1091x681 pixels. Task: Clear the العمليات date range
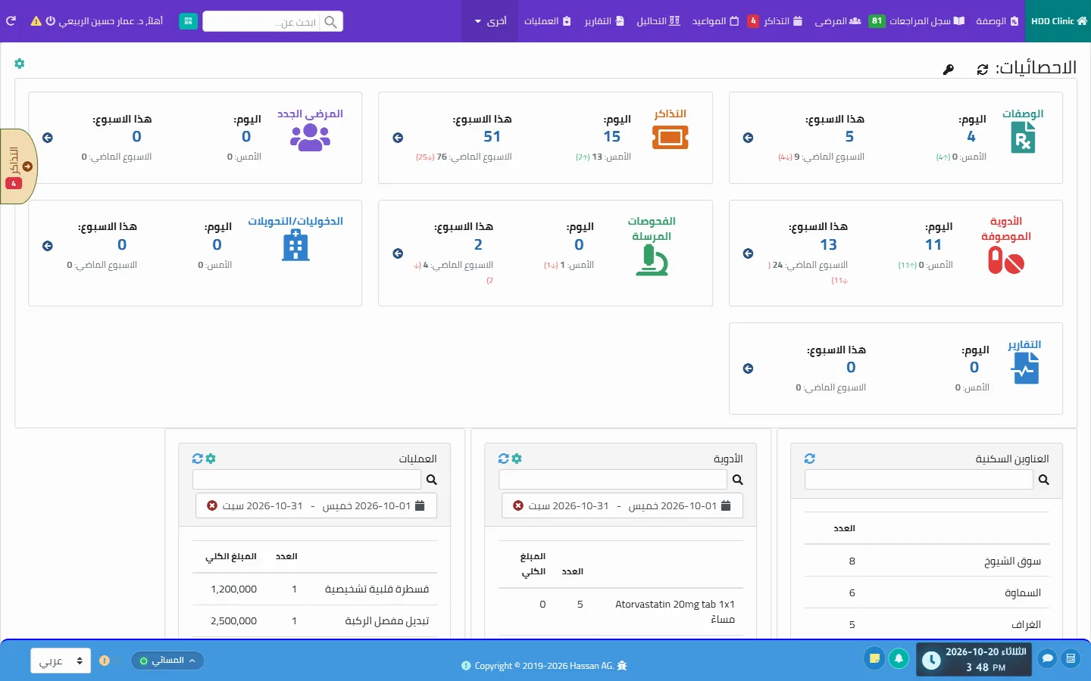click(x=212, y=505)
